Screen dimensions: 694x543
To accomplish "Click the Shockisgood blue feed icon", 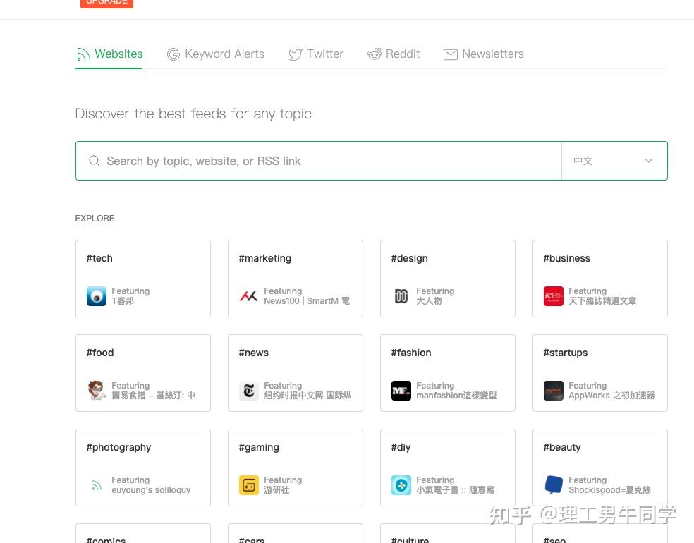I will pyautogui.click(x=553, y=485).
